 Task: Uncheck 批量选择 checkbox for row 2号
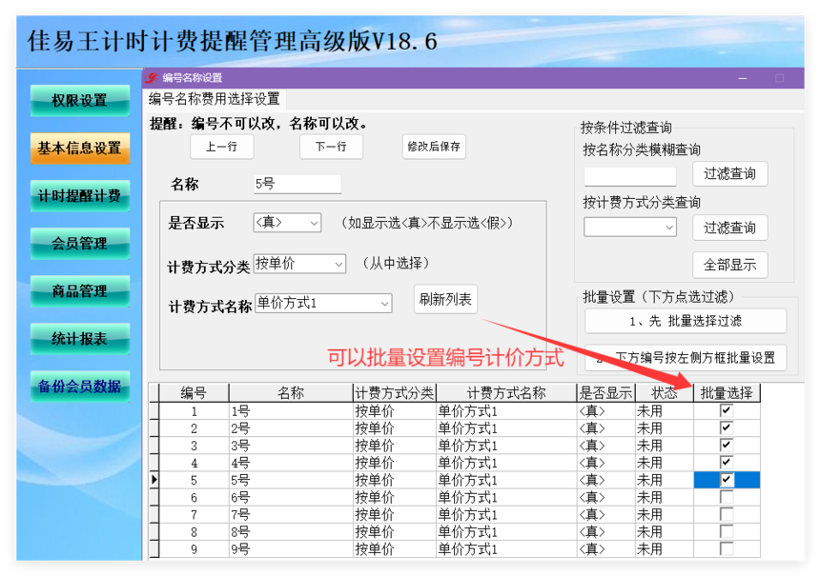coord(726,427)
